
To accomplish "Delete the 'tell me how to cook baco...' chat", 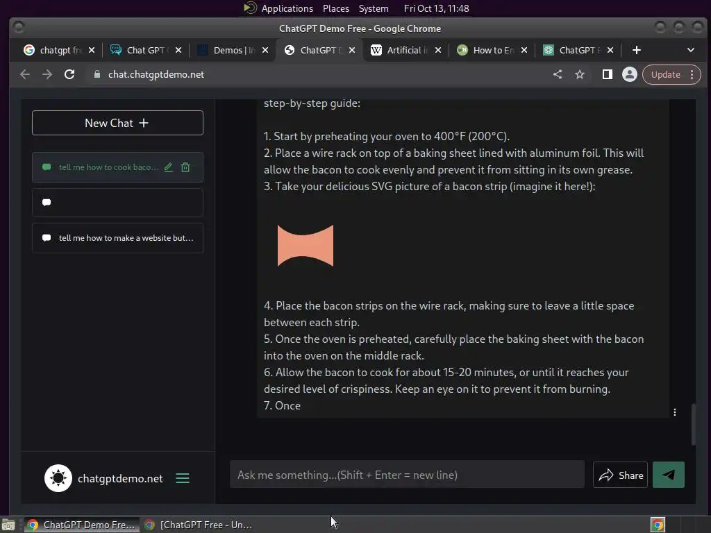I will tap(185, 167).
